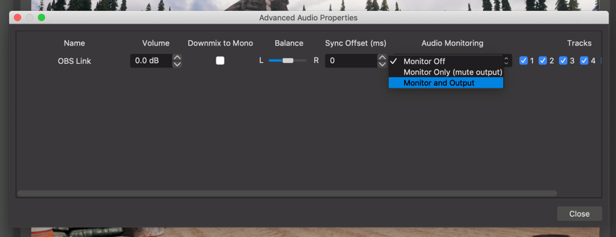Increase Sync Offset with up arrow
The image size is (616, 237).
pyautogui.click(x=382, y=58)
